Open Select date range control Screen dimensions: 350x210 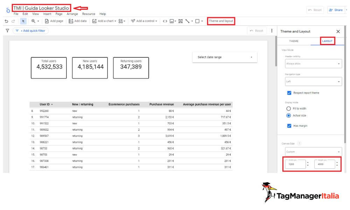coord(225,57)
